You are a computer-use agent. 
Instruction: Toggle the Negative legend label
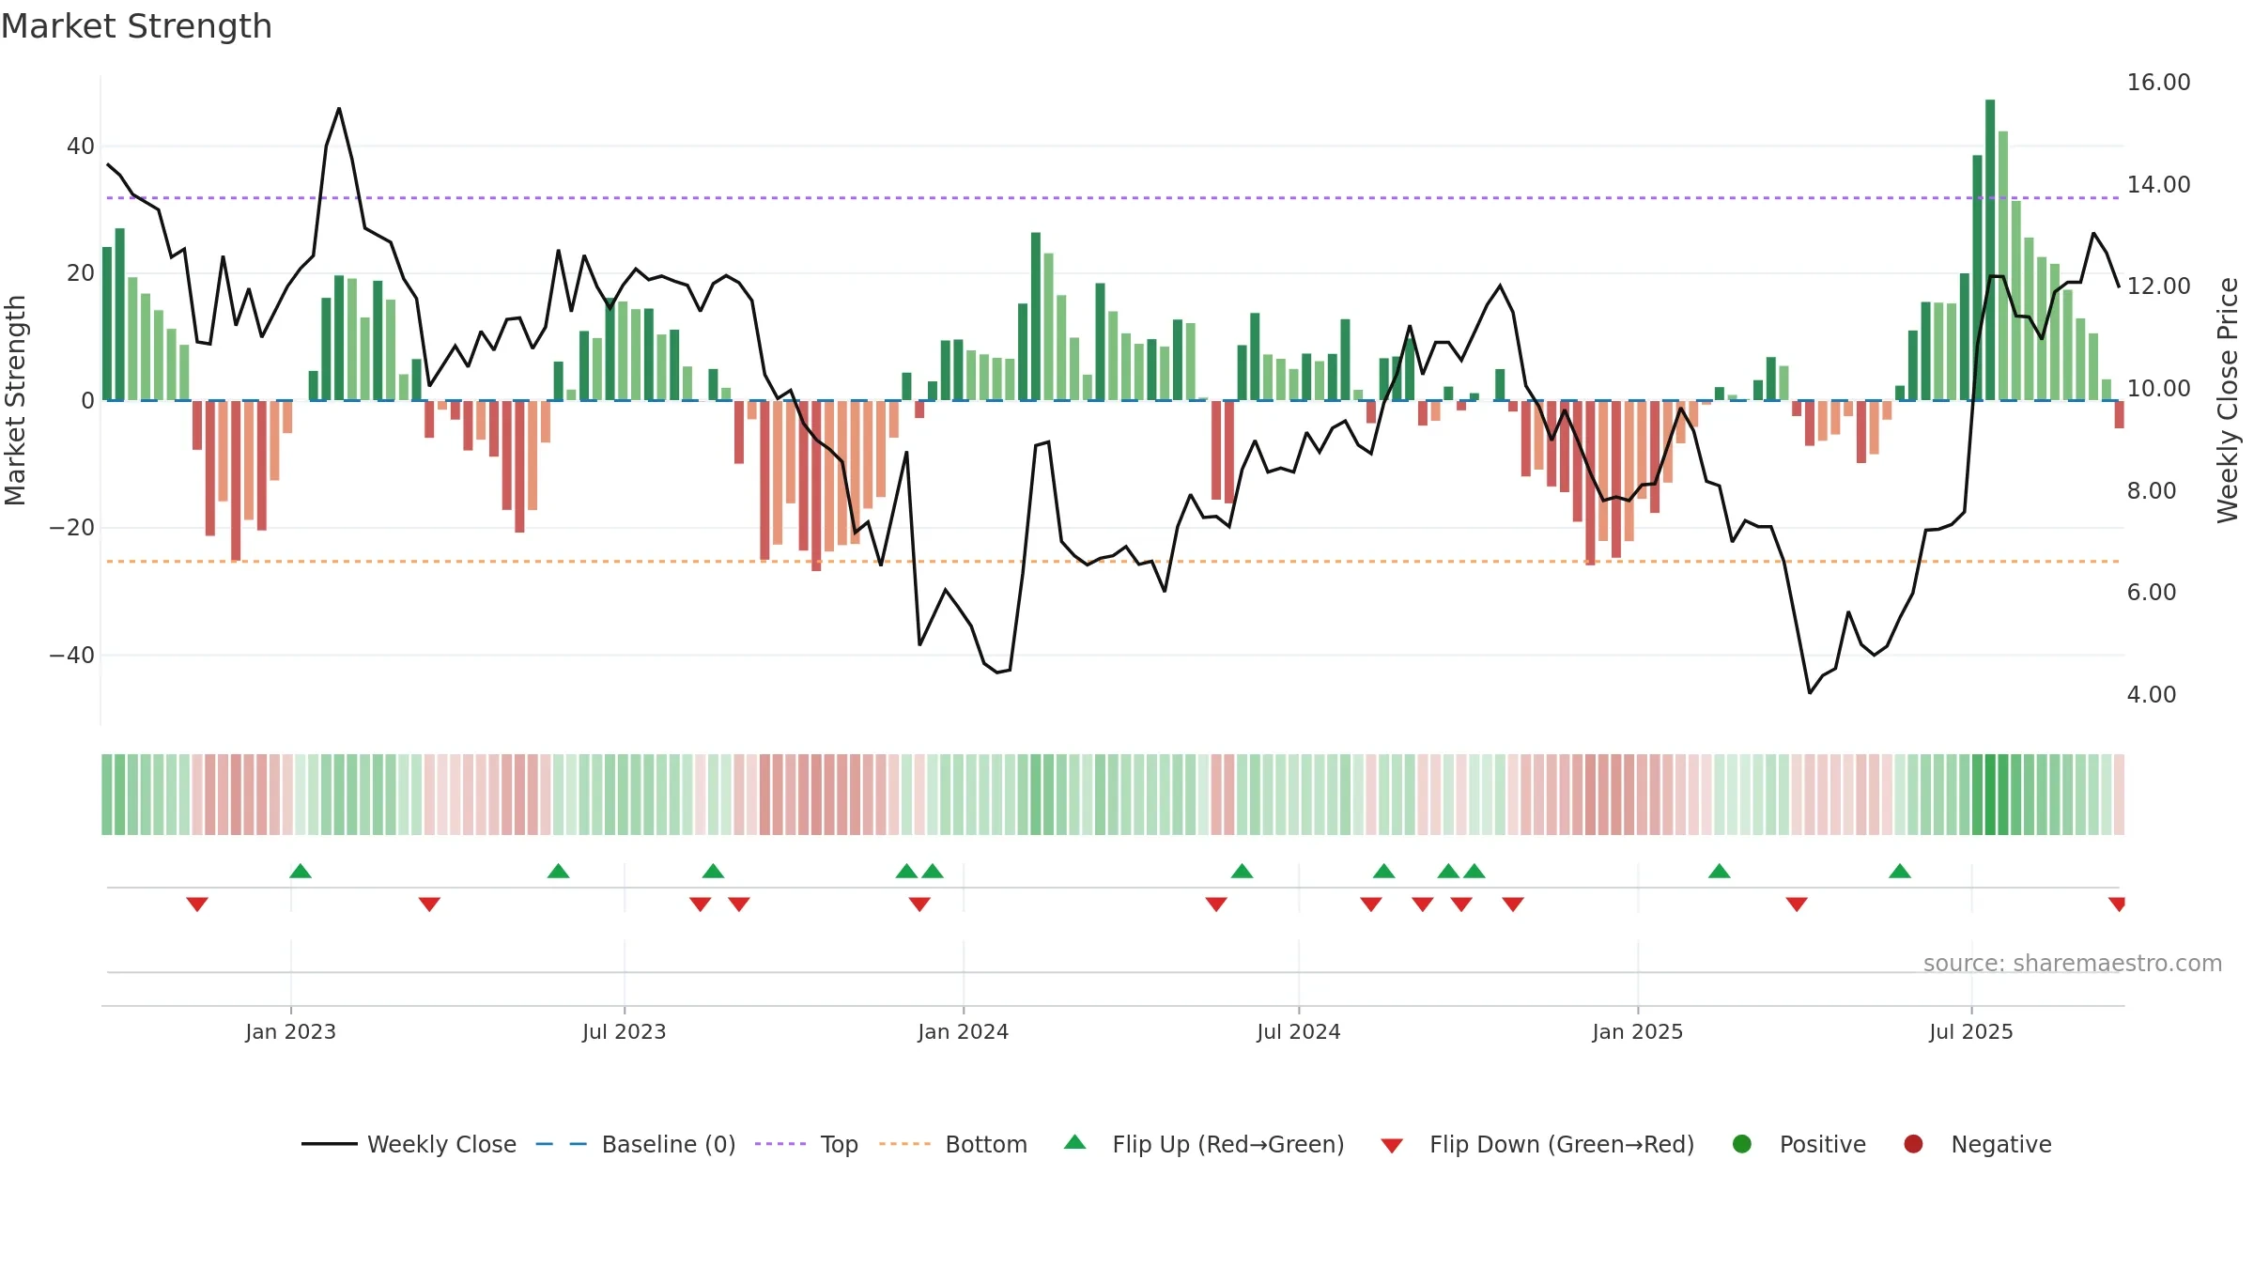coord(2001,1145)
